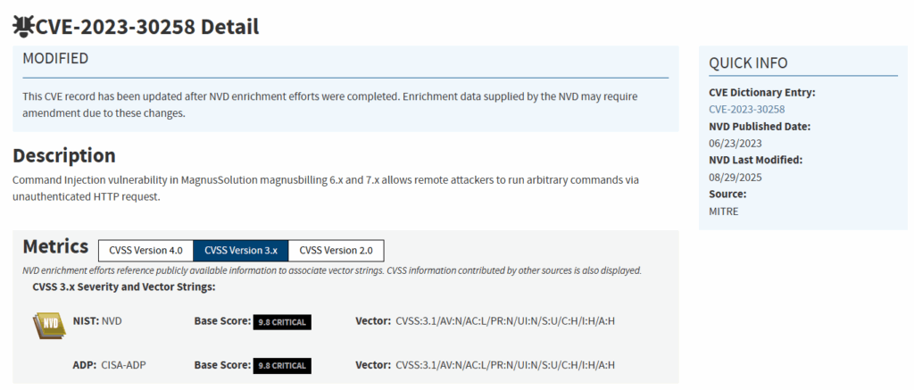Click the Metrics section heading
Screen dimensions: 914x390
55,247
